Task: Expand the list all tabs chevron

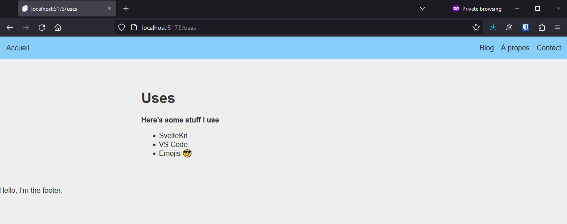Action: (423, 9)
